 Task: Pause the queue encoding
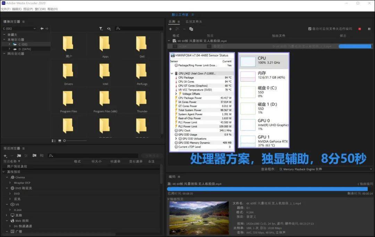369,29
